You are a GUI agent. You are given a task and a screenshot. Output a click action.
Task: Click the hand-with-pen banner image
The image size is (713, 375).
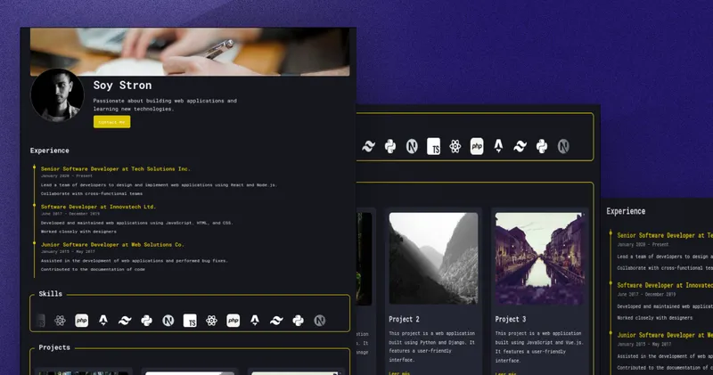point(190,52)
